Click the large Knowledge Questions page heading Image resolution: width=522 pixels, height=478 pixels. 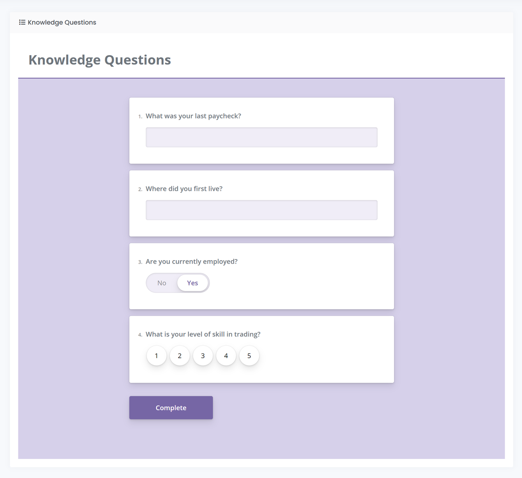coord(99,60)
